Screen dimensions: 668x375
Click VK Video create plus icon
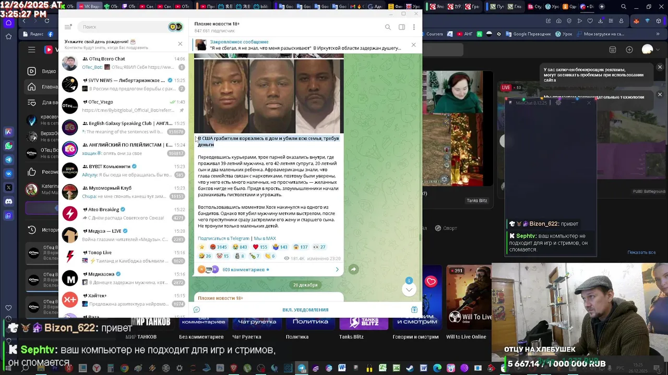629,49
